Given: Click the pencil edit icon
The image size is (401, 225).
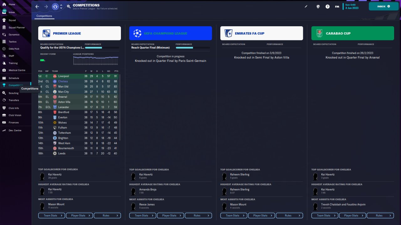Looking at the screenshot, I should coord(306,7).
